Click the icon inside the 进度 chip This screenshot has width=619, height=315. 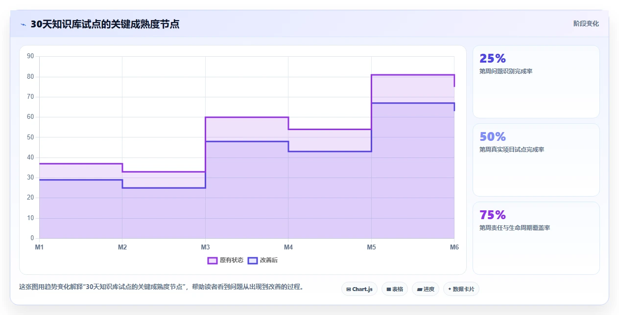pos(420,290)
